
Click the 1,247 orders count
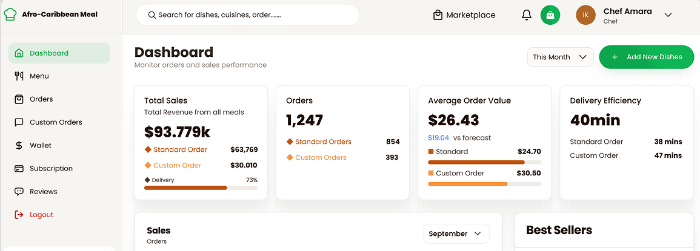(x=304, y=120)
